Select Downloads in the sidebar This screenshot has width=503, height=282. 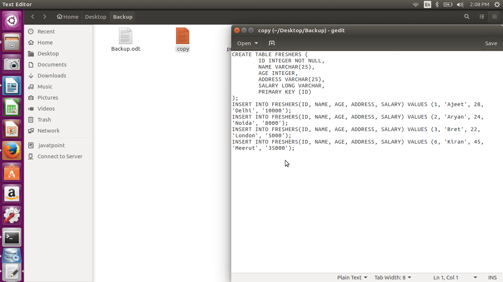tap(52, 76)
